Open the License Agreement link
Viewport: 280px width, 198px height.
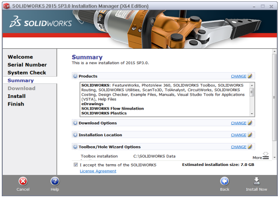pos(98,171)
